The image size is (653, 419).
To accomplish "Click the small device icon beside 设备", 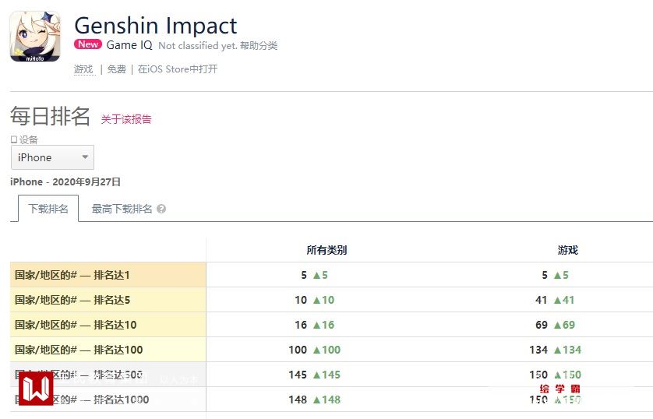I will [x=14, y=139].
